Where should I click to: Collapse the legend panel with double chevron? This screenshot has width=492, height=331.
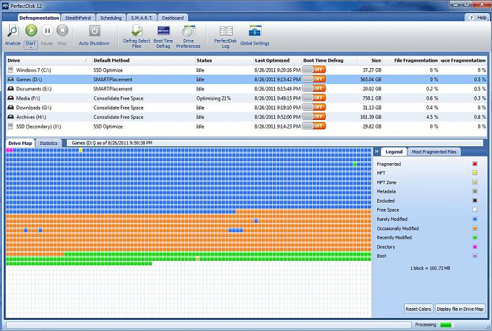tap(377, 151)
